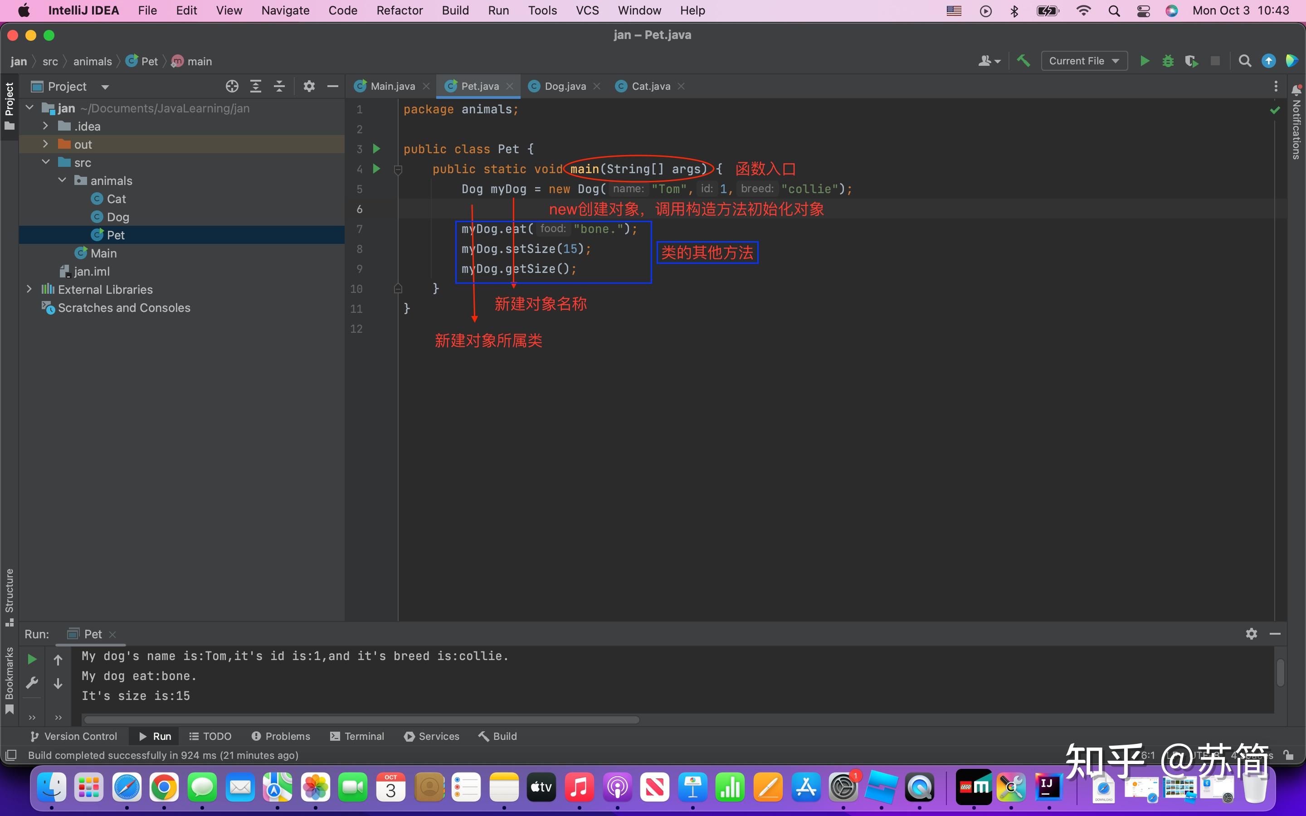The height and width of the screenshot is (816, 1306).
Task: Click the green Run button in toolbar
Action: (1144, 61)
